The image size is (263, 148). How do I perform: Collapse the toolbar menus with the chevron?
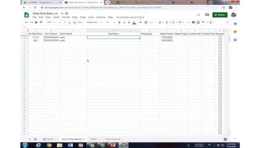tap(227, 22)
